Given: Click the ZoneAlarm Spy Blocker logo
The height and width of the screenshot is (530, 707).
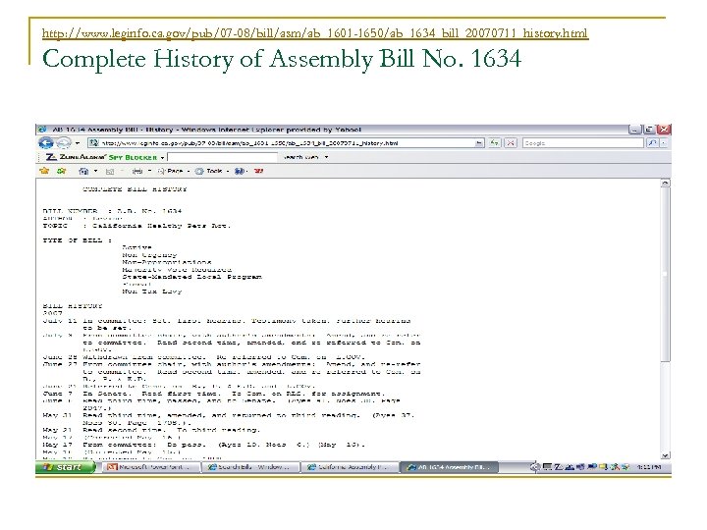Looking at the screenshot, I should point(101,157).
